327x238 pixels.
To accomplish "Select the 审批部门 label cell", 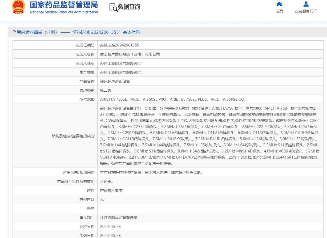I will pyautogui.click(x=55, y=218).
